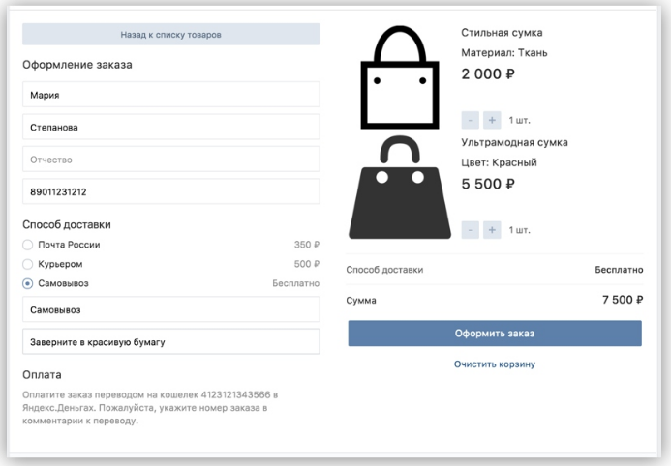Edit the comment field Заверните в красивую бумагу
The height and width of the screenshot is (466, 671).
pos(170,342)
